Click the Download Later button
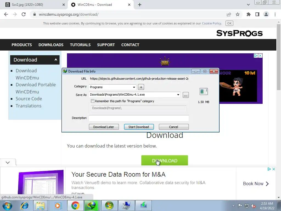The image size is (281, 211). click(104, 127)
